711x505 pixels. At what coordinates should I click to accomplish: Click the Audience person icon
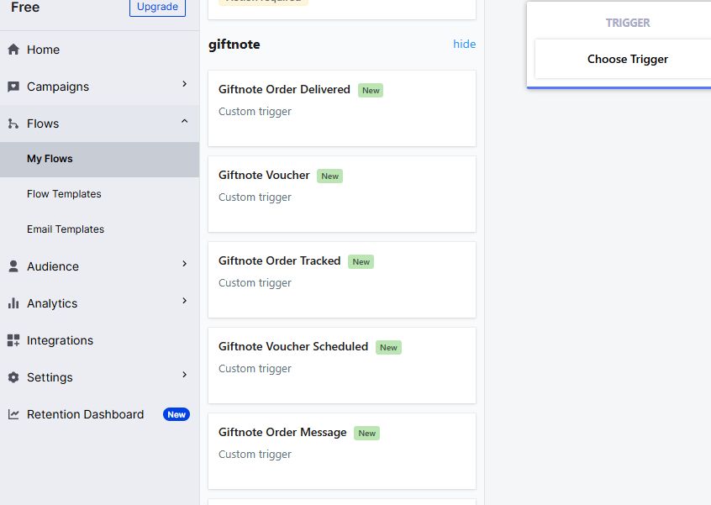(13, 266)
